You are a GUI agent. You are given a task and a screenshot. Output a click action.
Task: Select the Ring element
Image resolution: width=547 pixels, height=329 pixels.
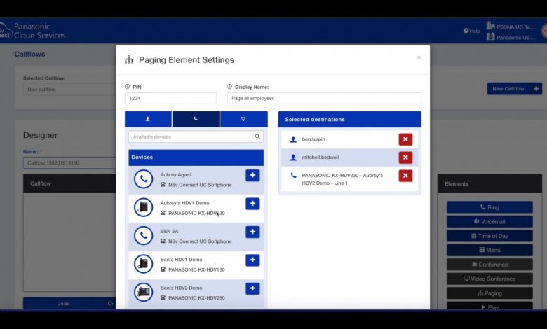[489, 207]
